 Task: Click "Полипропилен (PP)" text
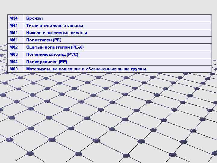(x=47, y=62)
